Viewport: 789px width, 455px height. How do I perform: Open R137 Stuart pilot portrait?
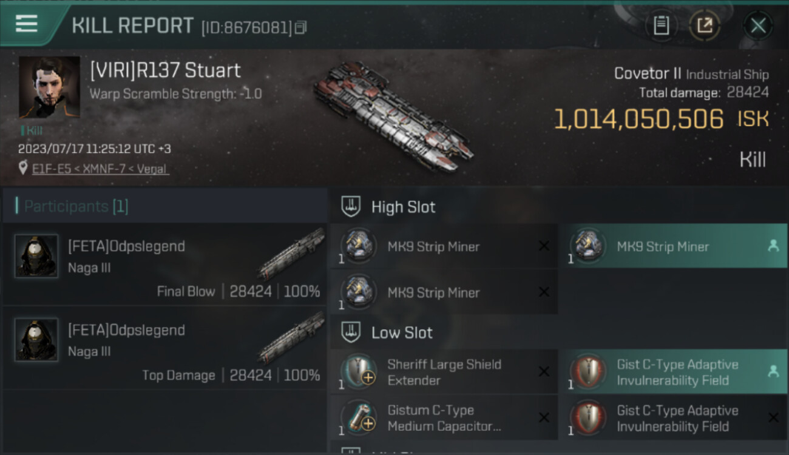click(49, 87)
